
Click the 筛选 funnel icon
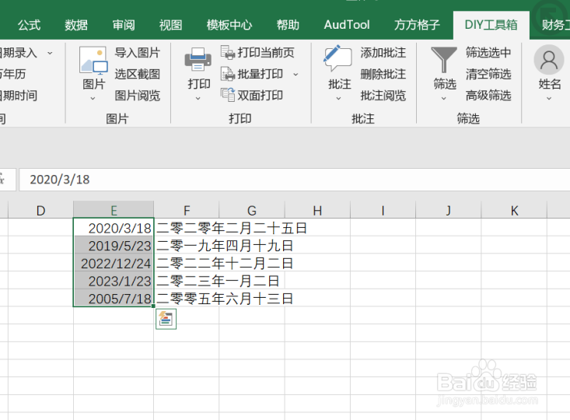[443, 60]
